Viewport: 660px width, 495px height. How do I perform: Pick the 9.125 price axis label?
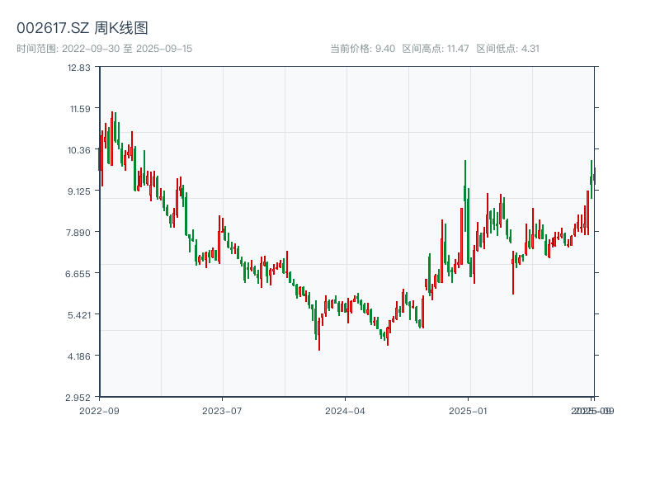pyautogui.click(x=80, y=191)
